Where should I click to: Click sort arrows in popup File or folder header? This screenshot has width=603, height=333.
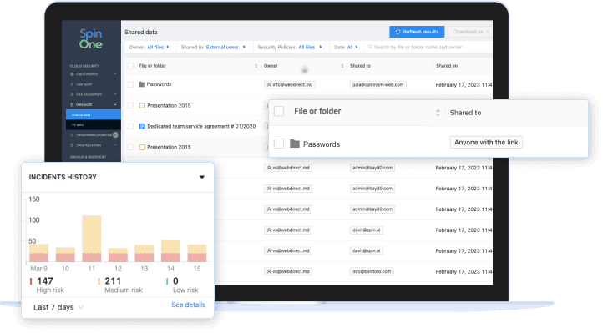coord(438,113)
